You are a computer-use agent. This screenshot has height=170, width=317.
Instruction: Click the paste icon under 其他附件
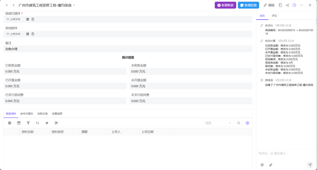point(33,34)
